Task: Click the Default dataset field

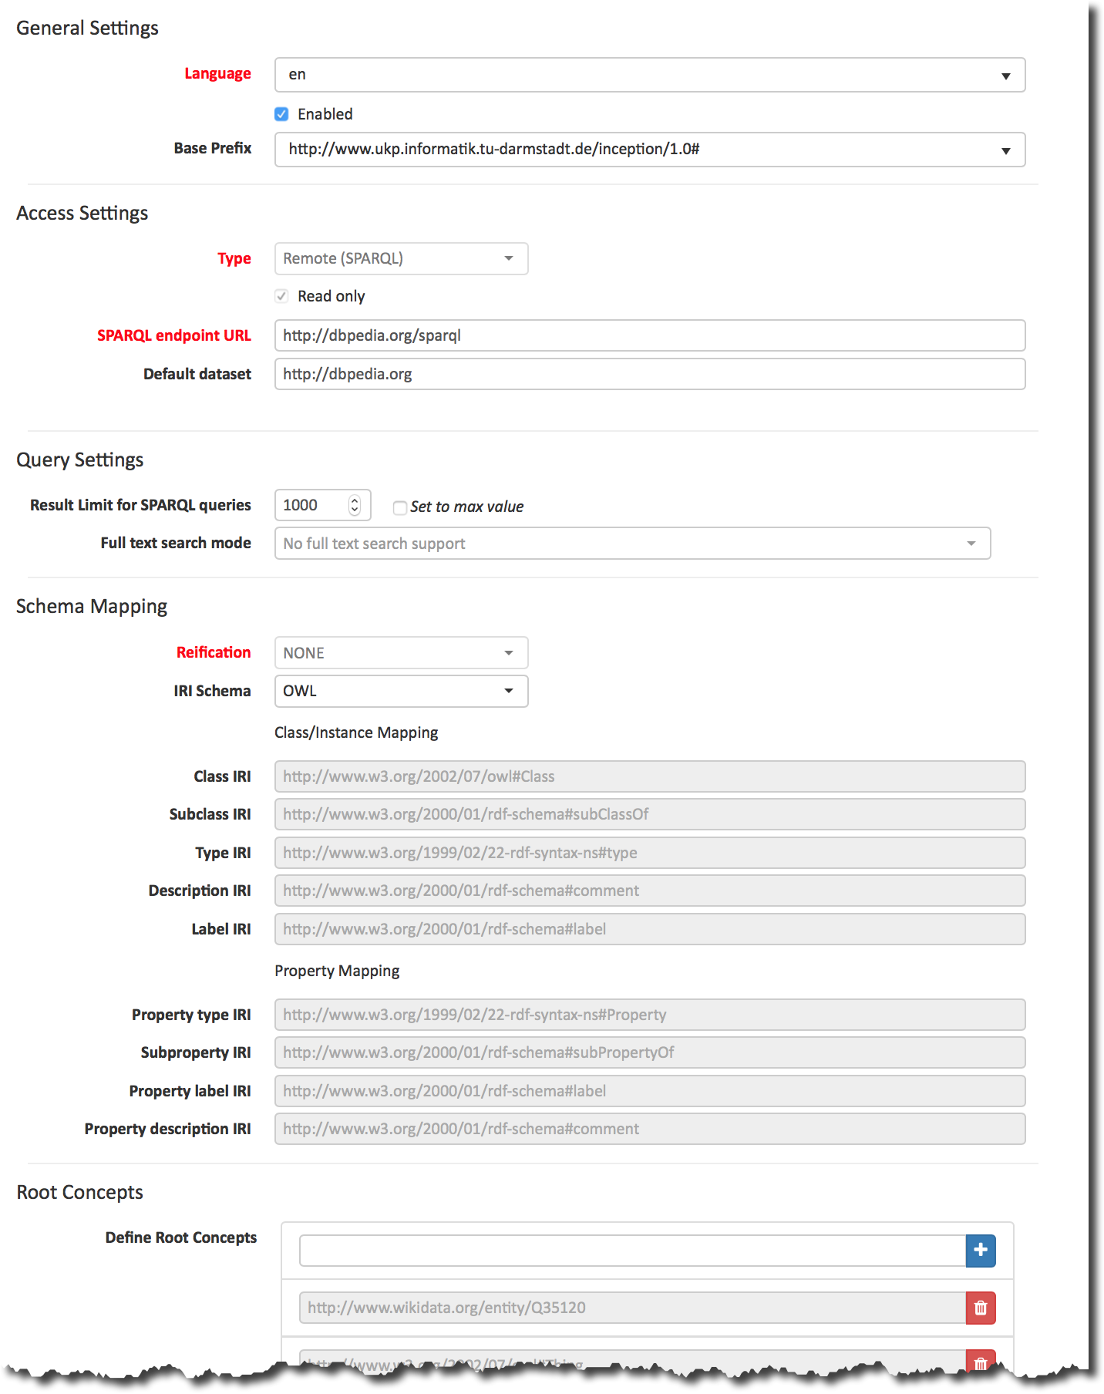Action: point(649,374)
